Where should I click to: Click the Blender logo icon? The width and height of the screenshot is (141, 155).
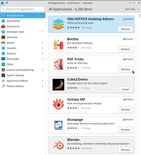tap(58, 145)
